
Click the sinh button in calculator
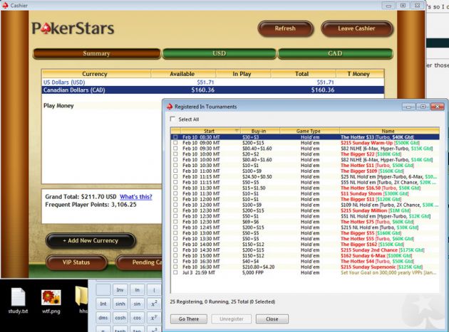click(x=120, y=304)
